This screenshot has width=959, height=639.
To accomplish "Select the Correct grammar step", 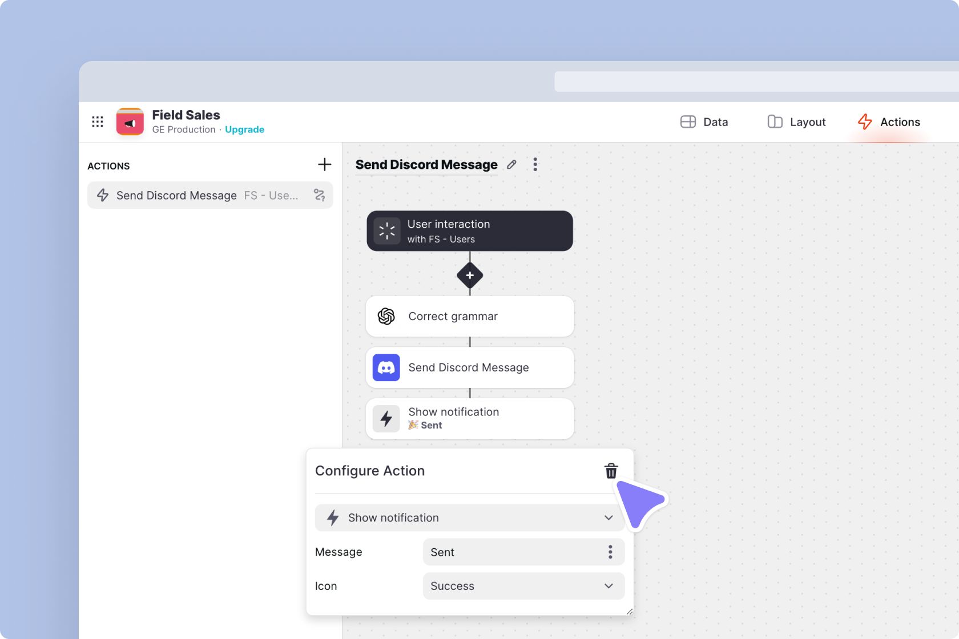I will [469, 317].
